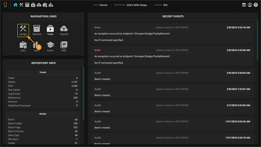Click the Design tools icon in top toolbar

(x=21, y=5)
